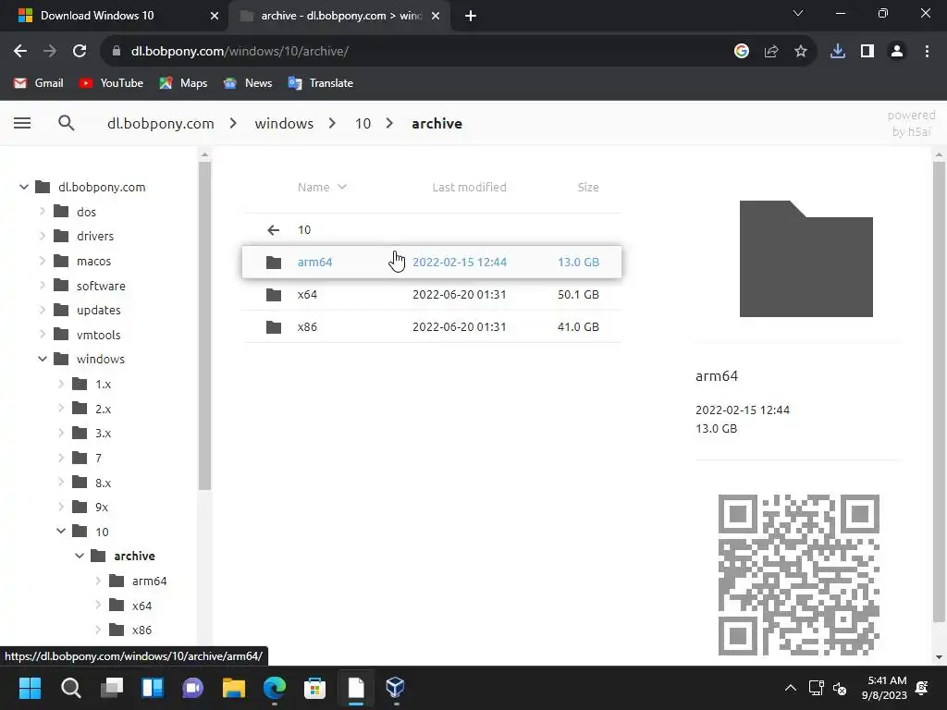Expand the macos tree folder
Screen dimensions: 947x710
coord(43,261)
